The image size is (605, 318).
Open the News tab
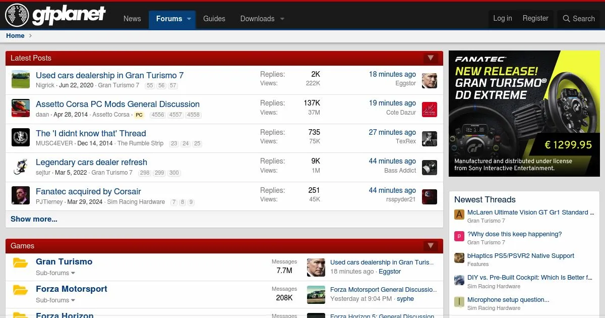(x=132, y=19)
